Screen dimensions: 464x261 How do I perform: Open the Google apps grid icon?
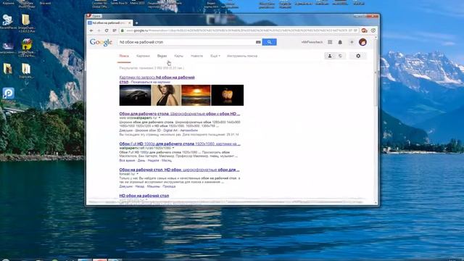tap(330, 42)
